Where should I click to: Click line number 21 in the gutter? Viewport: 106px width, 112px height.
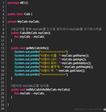[3, 79]
